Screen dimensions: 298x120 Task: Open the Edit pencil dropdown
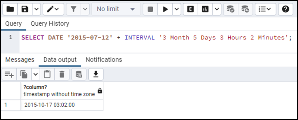tap(53, 9)
